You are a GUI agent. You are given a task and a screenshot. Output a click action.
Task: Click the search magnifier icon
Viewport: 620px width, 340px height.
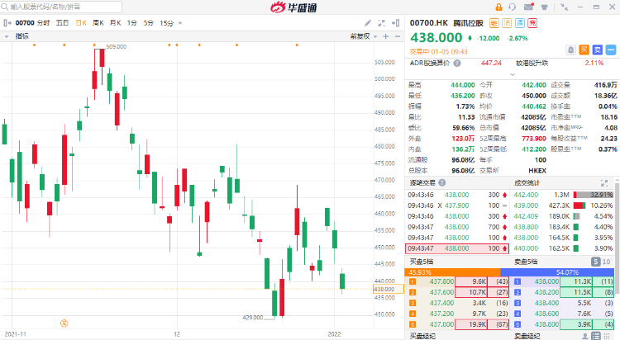(5, 7)
